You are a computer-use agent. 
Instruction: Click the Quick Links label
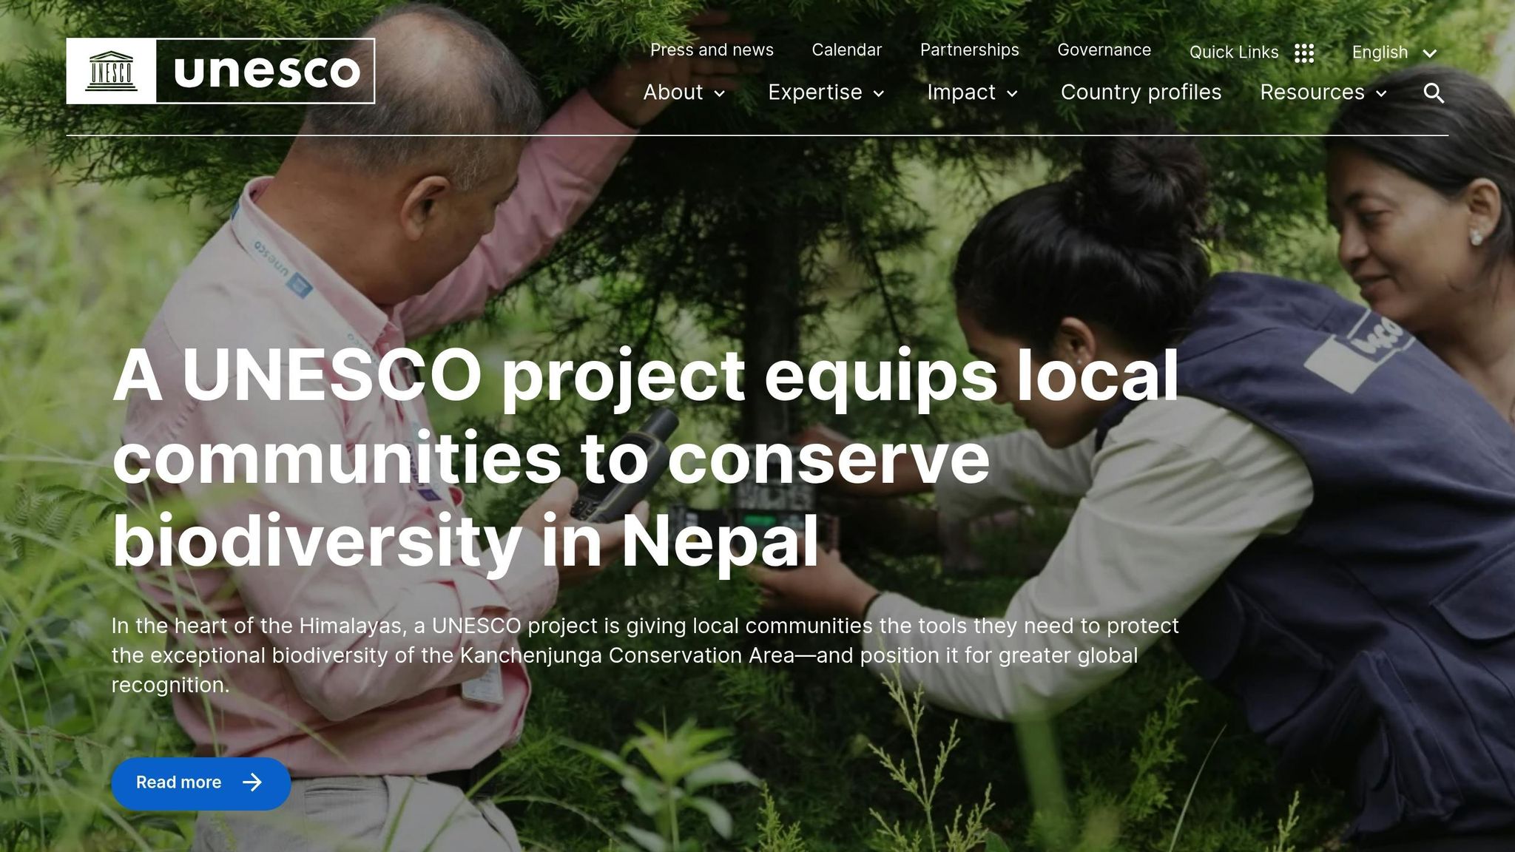pyautogui.click(x=1234, y=53)
